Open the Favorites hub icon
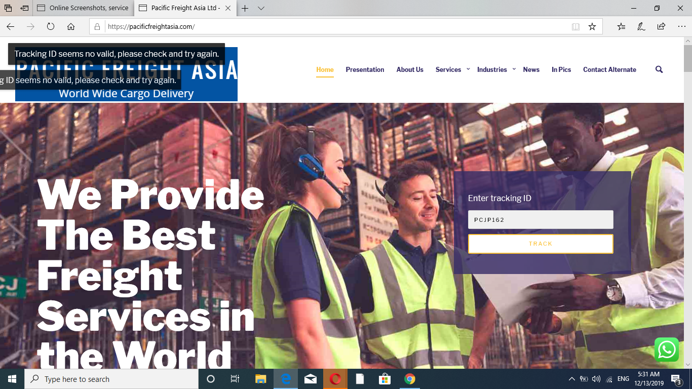Viewport: 692px width, 389px height. point(622,27)
